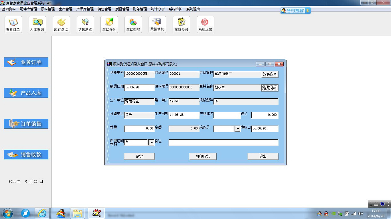Screen dimensions: 391x219
Task: Run 数据备份 from the toolbar
Action: [109, 25]
